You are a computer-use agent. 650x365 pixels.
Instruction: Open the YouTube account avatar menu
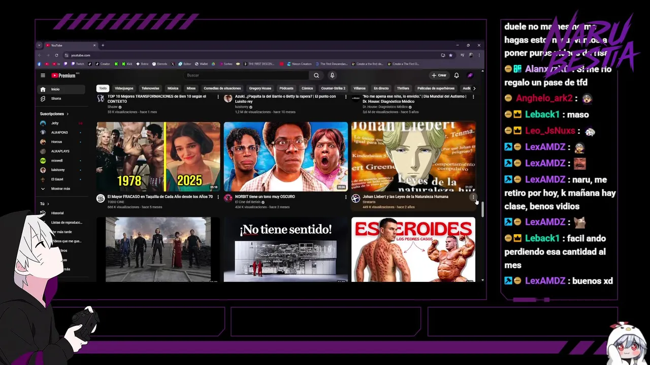[x=470, y=76]
